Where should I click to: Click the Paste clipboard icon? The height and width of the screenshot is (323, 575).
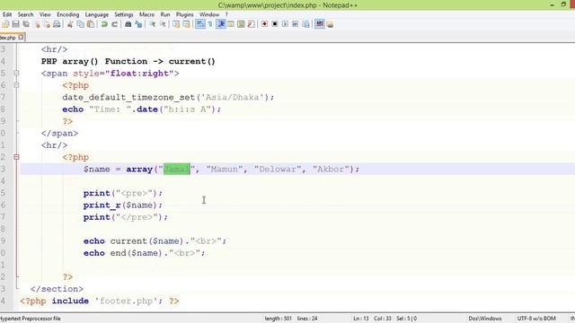(91, 24)
